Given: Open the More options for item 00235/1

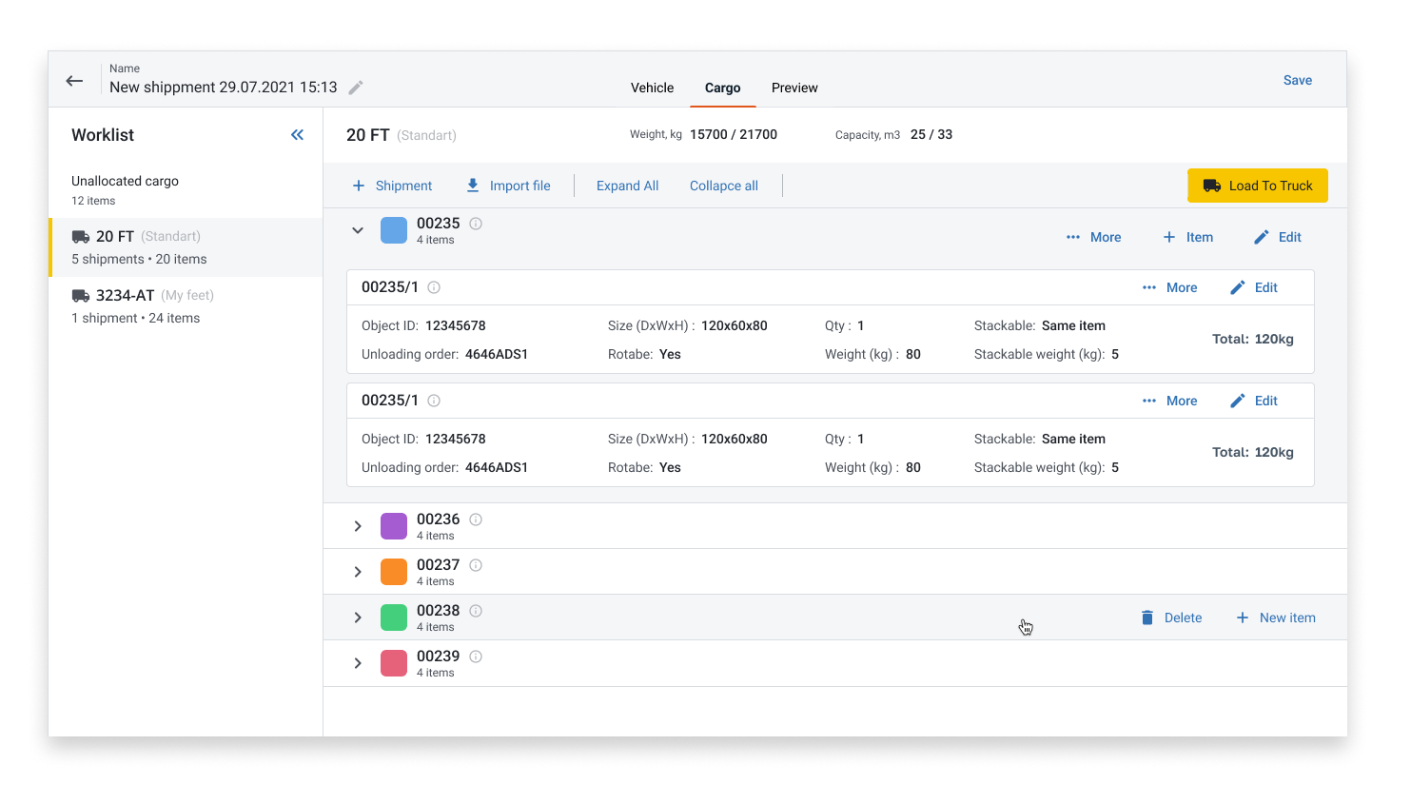Looking at the screenshot, I should 1169,286.
